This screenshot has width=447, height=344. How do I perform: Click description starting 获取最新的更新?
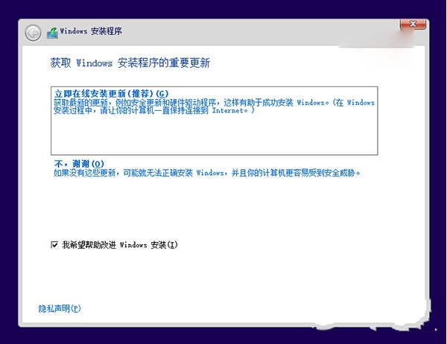pos(214,106)
